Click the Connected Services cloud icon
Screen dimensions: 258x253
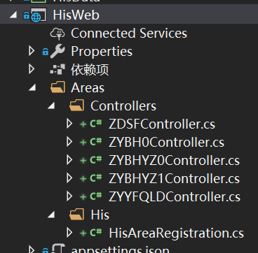57,33
